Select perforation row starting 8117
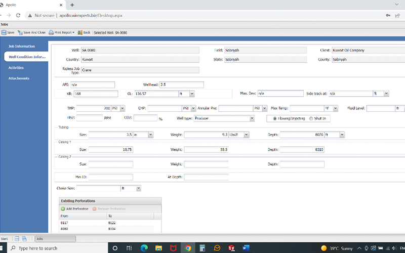The width and height of the screenshot is (405, 253). (x=106, y=223)
